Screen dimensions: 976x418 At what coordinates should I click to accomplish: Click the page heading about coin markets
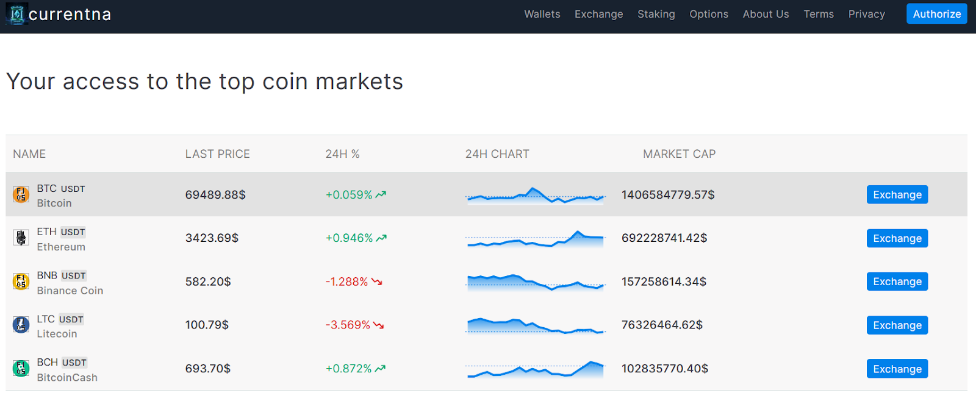tap(205, 82)
